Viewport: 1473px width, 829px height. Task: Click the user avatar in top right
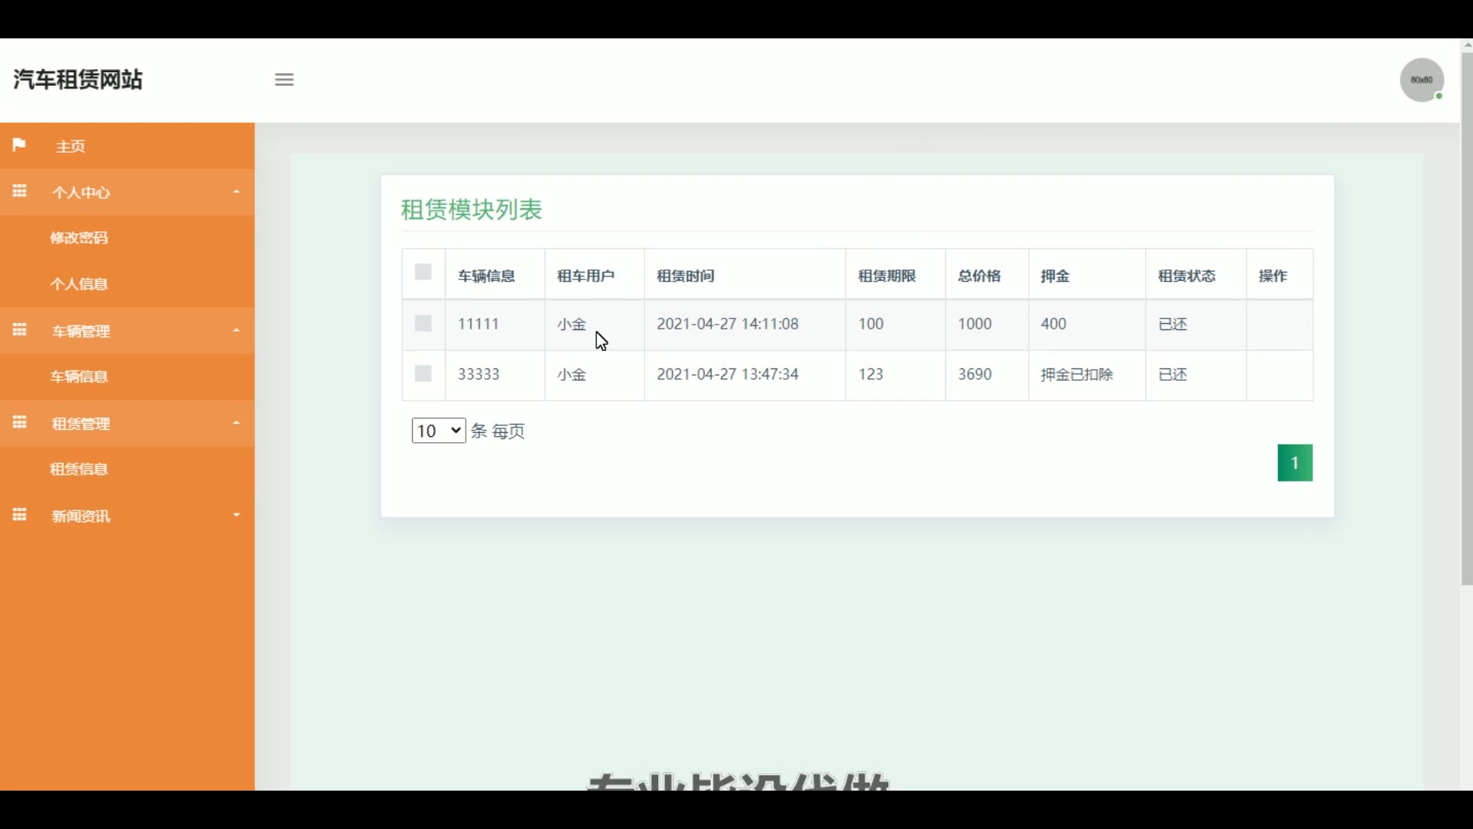(x=1422, y=80)
